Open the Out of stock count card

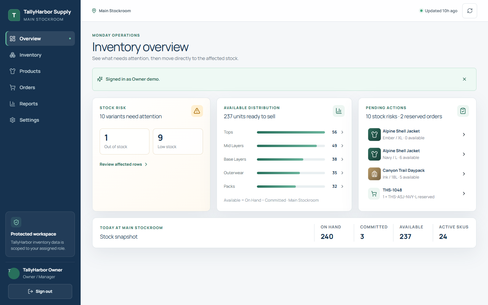point(124,141)
